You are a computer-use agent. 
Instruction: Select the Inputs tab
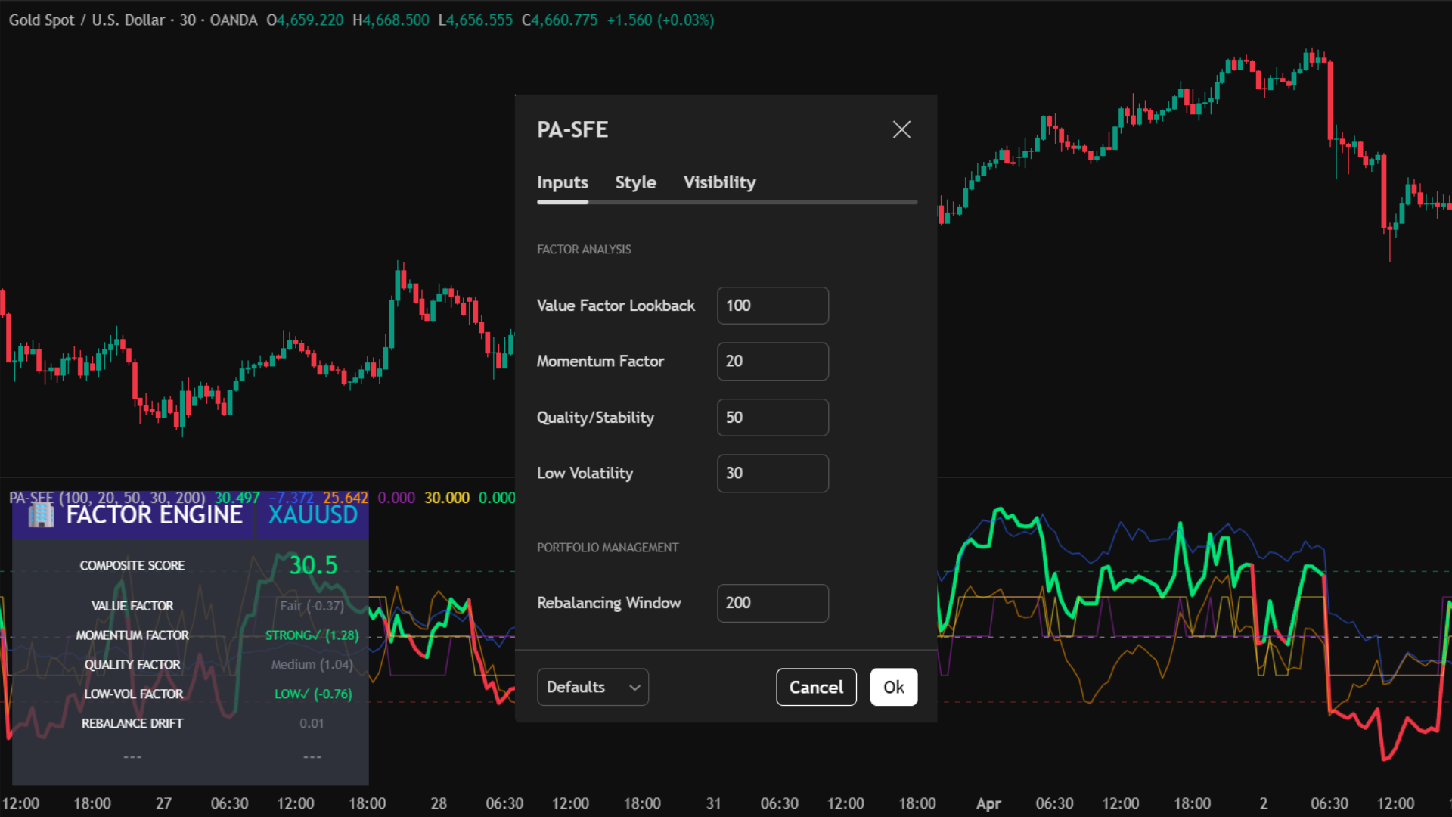click(x=562, y=182)
